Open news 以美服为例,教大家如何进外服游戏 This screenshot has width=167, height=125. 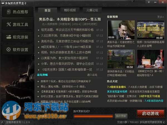coord(65,58)
